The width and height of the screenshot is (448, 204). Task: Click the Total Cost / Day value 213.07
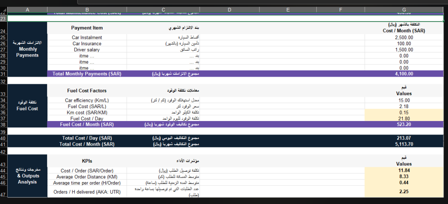click(404, 138)
